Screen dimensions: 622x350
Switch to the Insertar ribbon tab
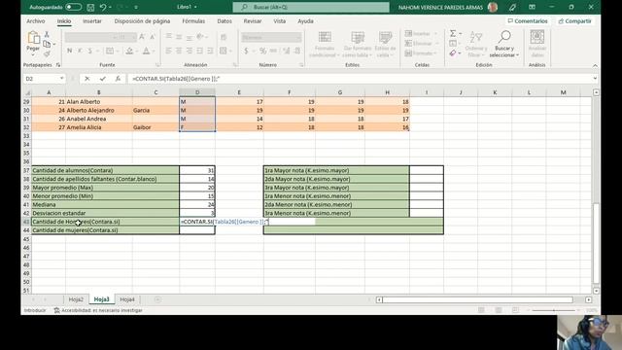pyautogui.click(x=92, y=21)
